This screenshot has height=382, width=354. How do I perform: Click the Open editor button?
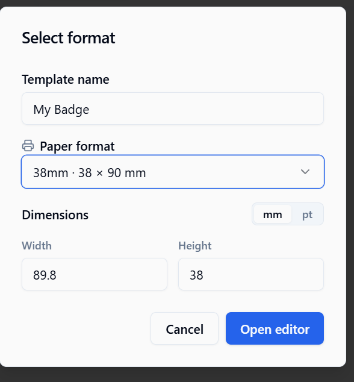pos(275,328)
